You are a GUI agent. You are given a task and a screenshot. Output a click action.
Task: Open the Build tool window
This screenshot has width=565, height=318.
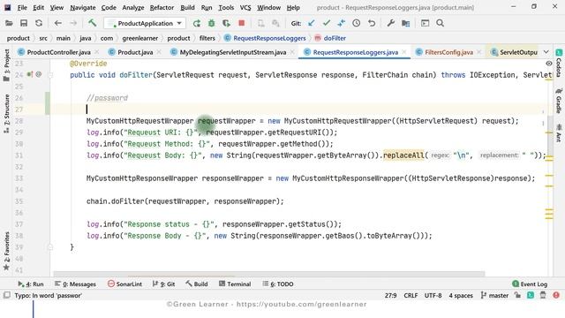tap(197, 284)
